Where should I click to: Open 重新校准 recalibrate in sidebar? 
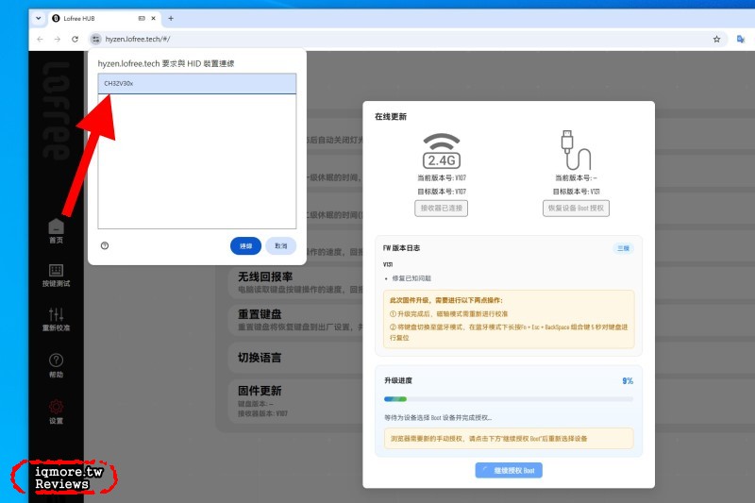(x=56, y=320)
